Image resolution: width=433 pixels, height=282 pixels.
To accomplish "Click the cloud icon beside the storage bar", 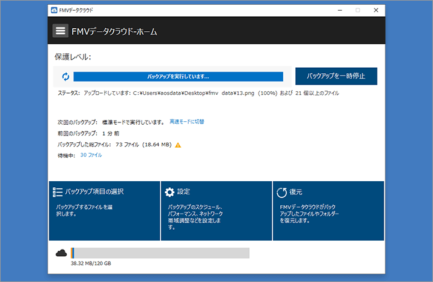I will [61, 253].
